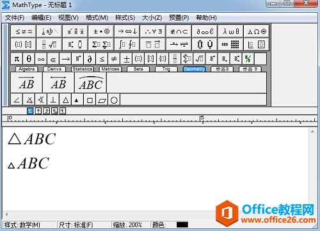This screenshot has width=320, height=231.
Task: Switch to the Sets tab
Action: [x=138, y=69]
